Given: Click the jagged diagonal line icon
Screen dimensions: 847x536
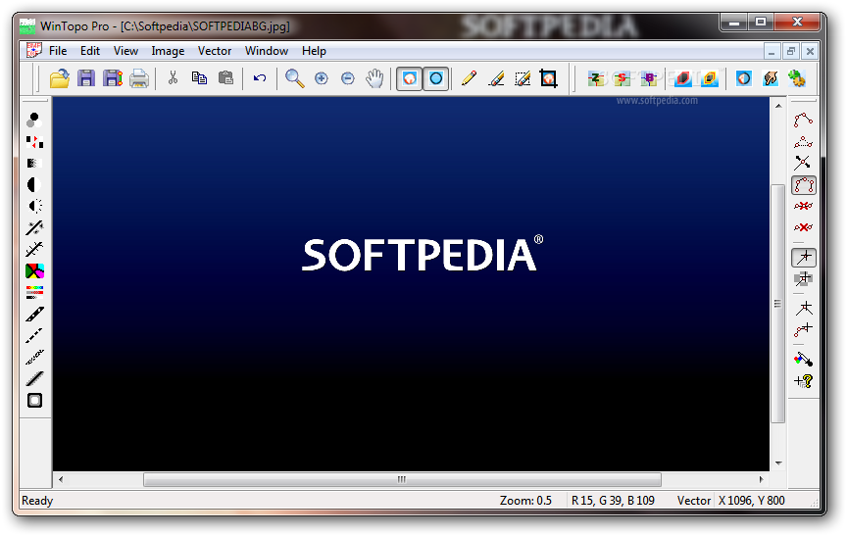Looking at the screenshot, I should click(34, 357).
